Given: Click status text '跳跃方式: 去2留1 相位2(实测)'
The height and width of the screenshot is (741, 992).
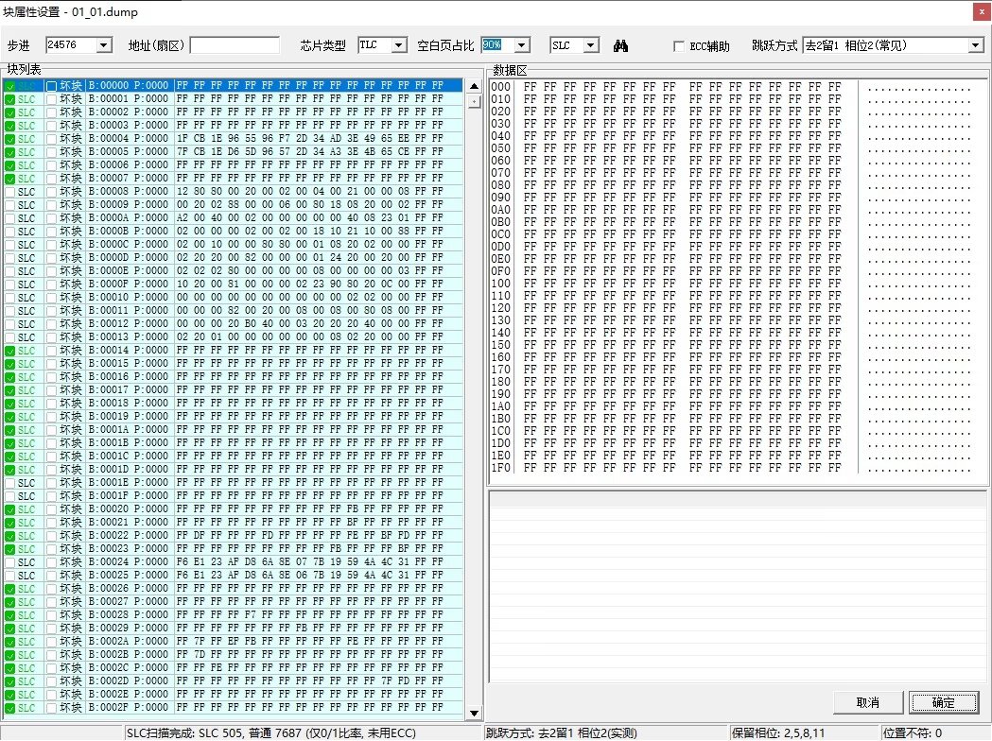Looking at the screenshot, I should (x=561, y=732).
